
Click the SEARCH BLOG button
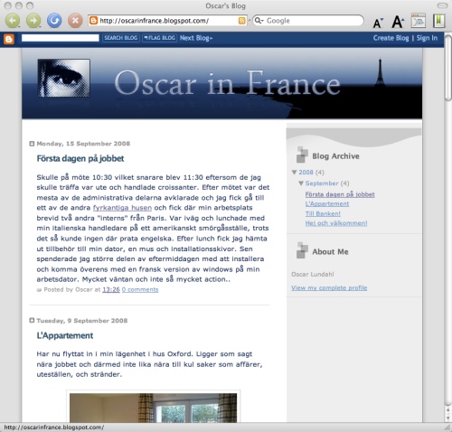pos(121,38)
